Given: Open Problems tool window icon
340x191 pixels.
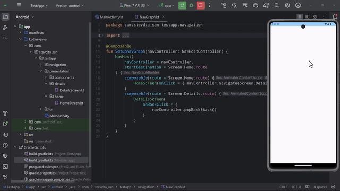Looking at the screenshot, I should (x=5, y=145).
